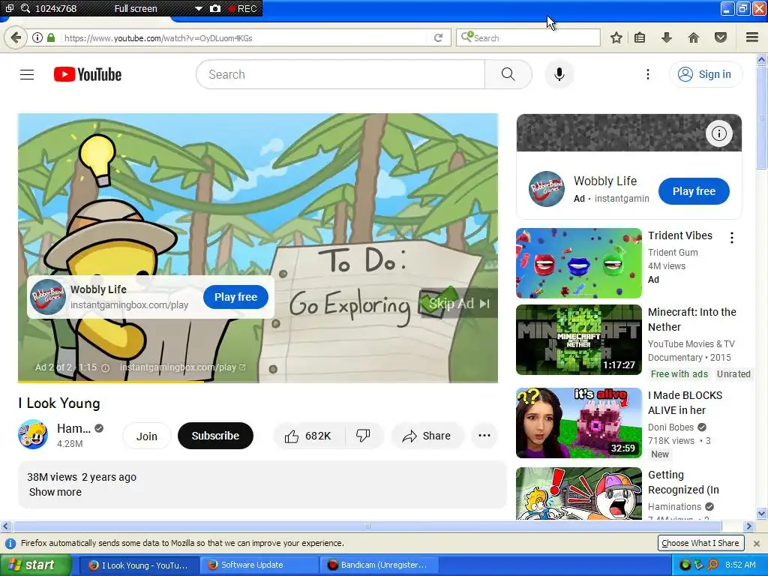The height and width of the screenshot is (576, 768).
Task: Click Choose What I Share button
Action: [x=700, y=543]
